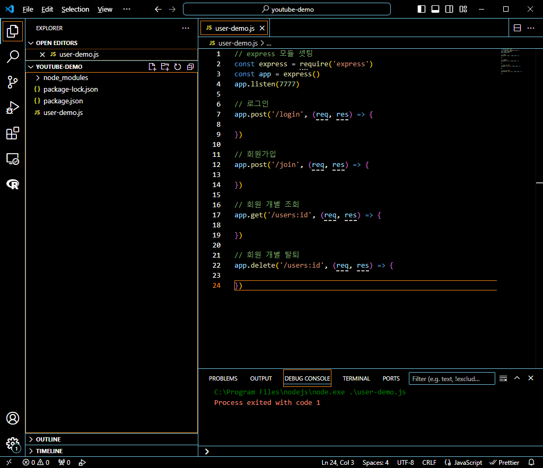Screen dimensions: 543x468
Task: Open Explorer Views and More Actions menu
Action: [186, 28]
